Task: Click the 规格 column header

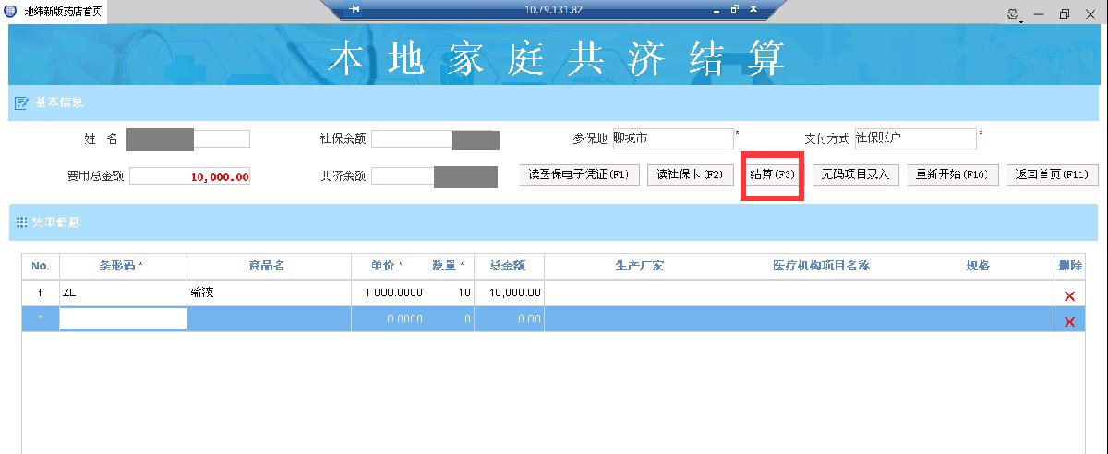Action: coord(978,265)
